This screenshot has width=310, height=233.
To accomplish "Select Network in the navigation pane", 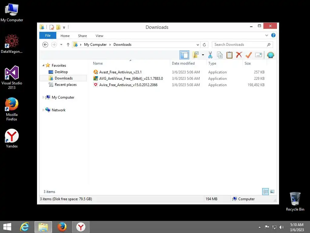I will point(58,110).
